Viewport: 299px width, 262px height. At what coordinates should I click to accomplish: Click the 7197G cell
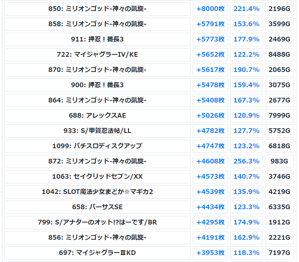[x=279, y=253]
